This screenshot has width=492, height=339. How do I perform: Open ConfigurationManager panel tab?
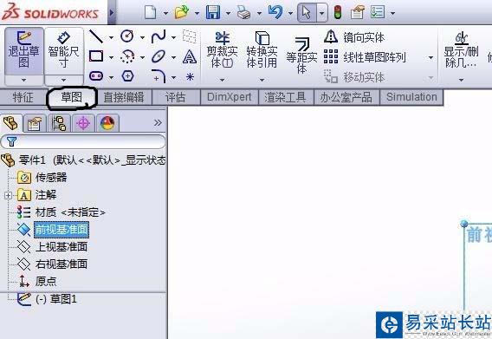[59, 123]
